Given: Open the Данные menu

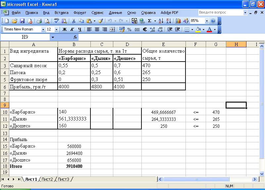Looking at the screenshot, I should 115,13.
